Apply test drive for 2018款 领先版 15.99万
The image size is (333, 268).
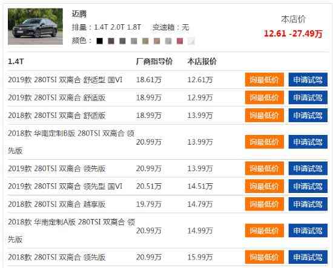[308, 257]
